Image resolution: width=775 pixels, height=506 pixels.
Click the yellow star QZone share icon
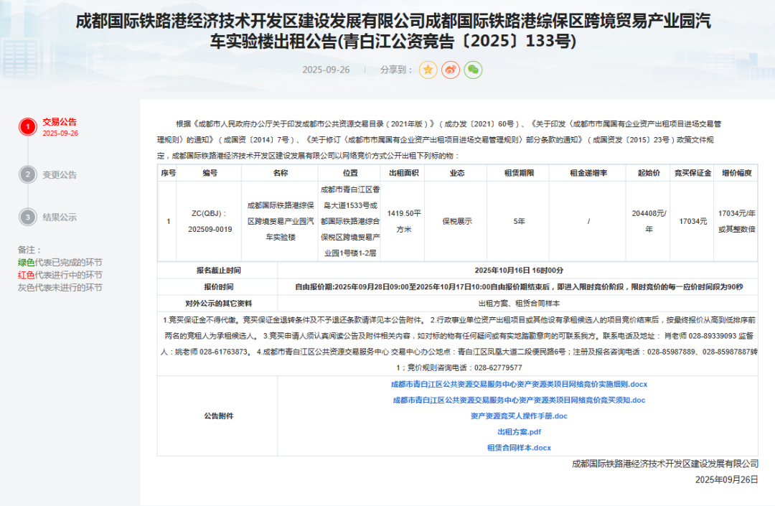pyautogui.click(x=428, y=70)
